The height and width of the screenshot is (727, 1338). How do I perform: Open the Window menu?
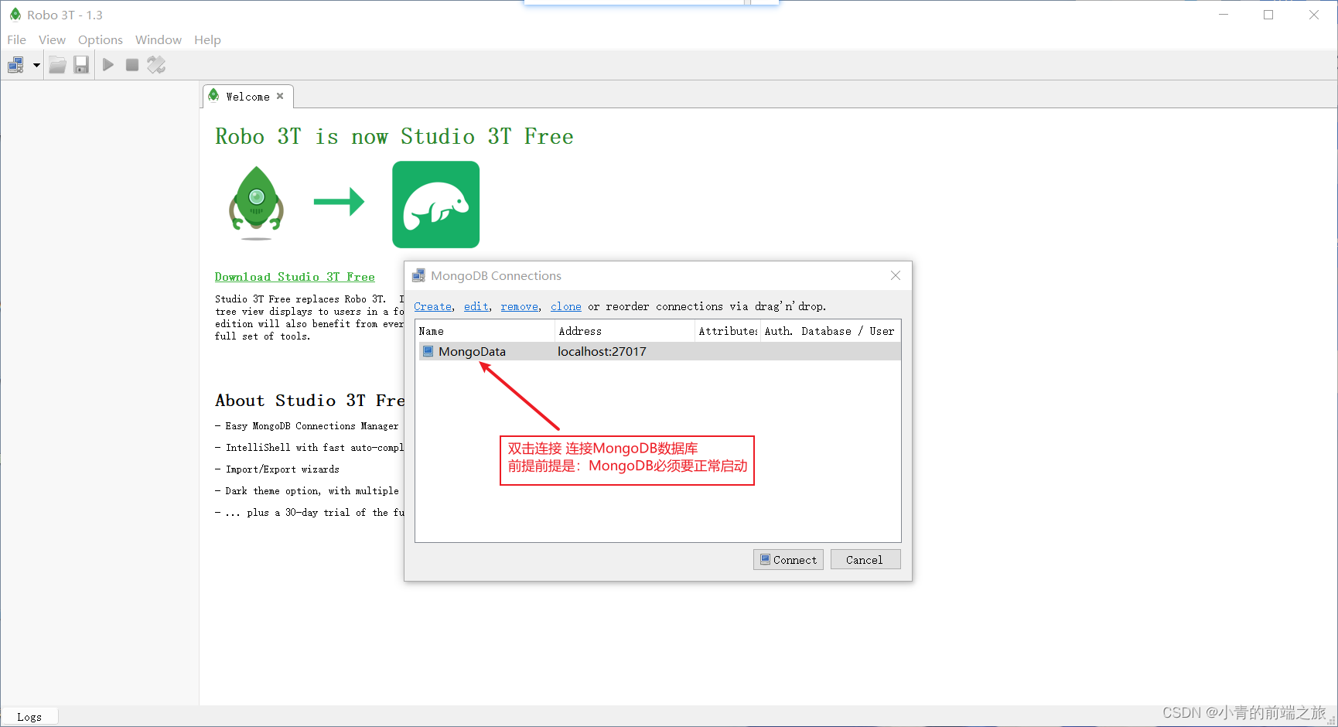pyautogui.click(x=159, y=39)
